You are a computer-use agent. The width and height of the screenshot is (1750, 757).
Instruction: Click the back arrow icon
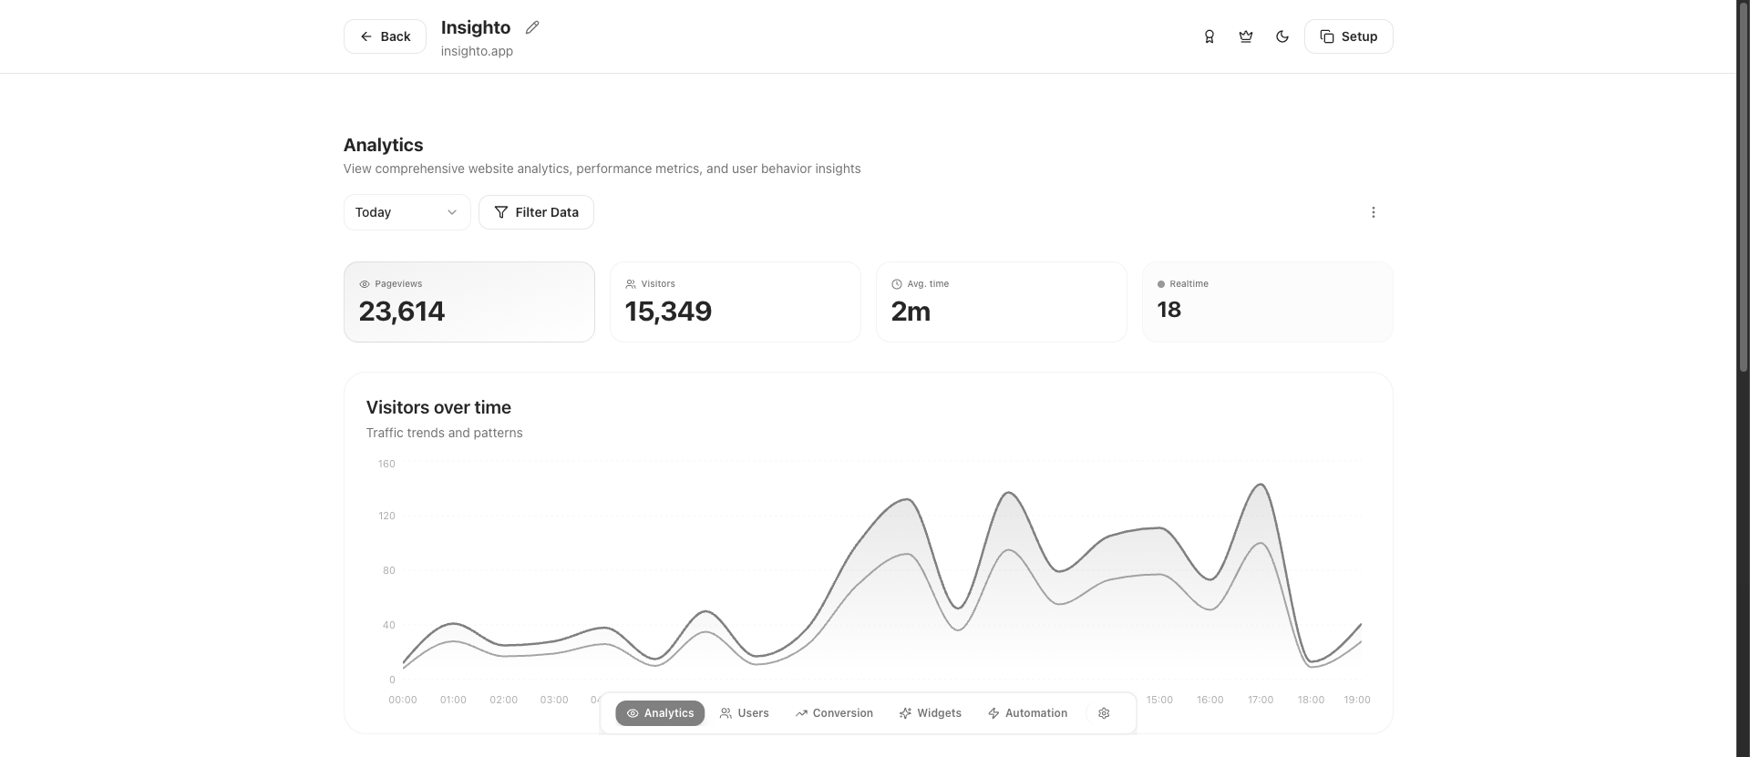366,36
